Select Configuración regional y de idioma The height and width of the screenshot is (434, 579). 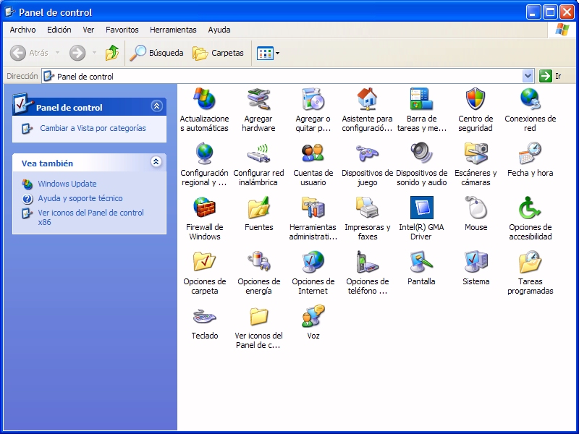(x=204, y=153)
